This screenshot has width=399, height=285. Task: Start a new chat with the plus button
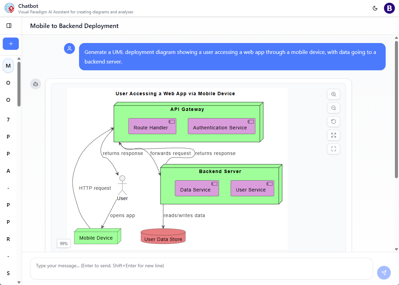11,44
